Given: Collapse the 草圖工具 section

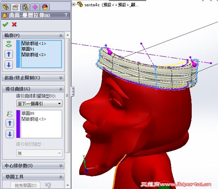Looking at the screenshot, I should click(61, 177).
